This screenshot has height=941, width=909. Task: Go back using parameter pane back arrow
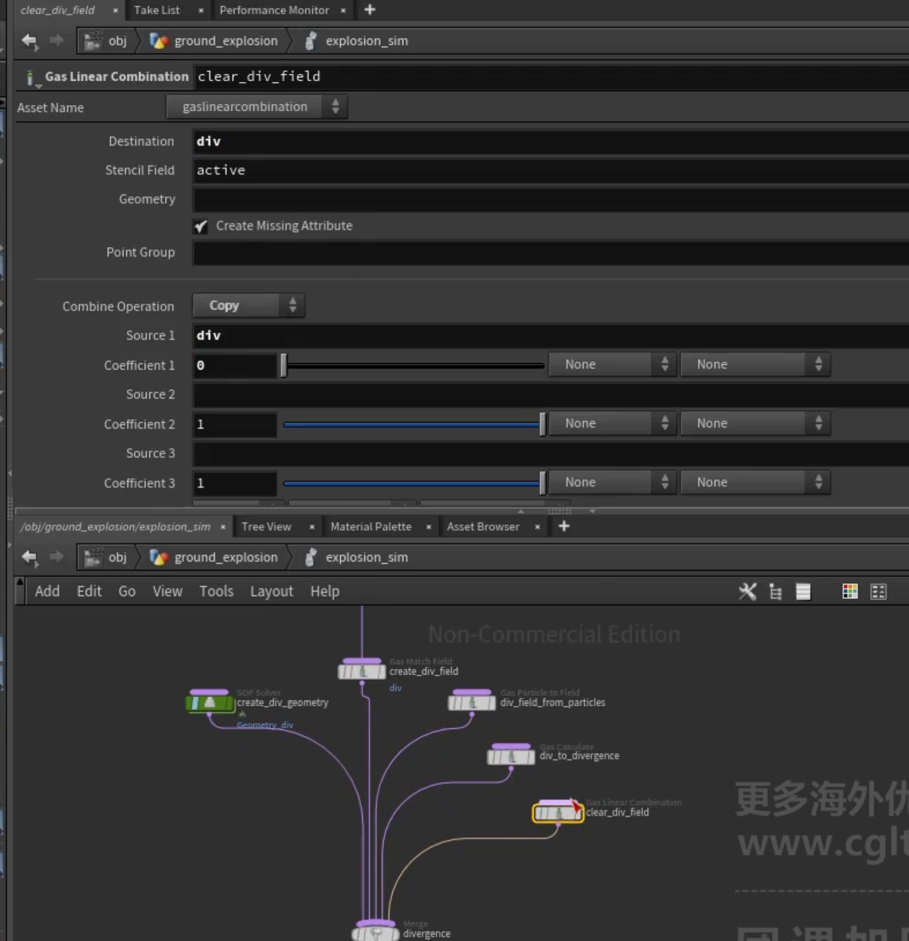coord(29,41)
